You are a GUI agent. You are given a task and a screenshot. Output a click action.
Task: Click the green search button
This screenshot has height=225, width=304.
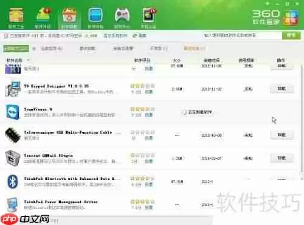point(291,36)
